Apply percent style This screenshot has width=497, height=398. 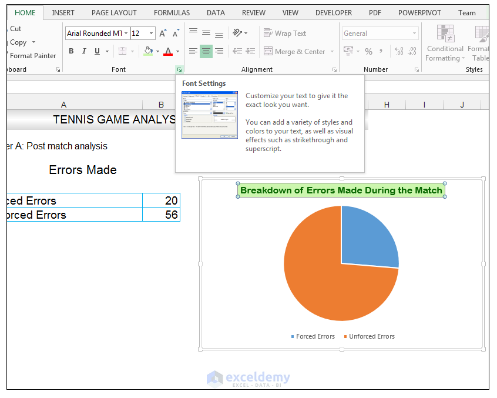368,51
